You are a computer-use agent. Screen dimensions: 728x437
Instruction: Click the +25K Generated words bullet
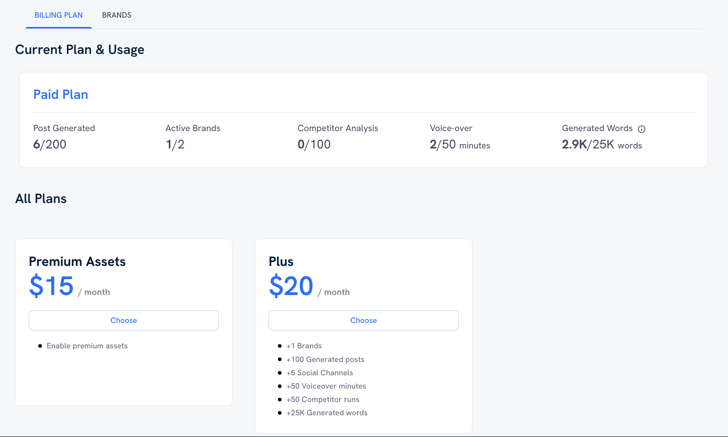coord(327,413)
